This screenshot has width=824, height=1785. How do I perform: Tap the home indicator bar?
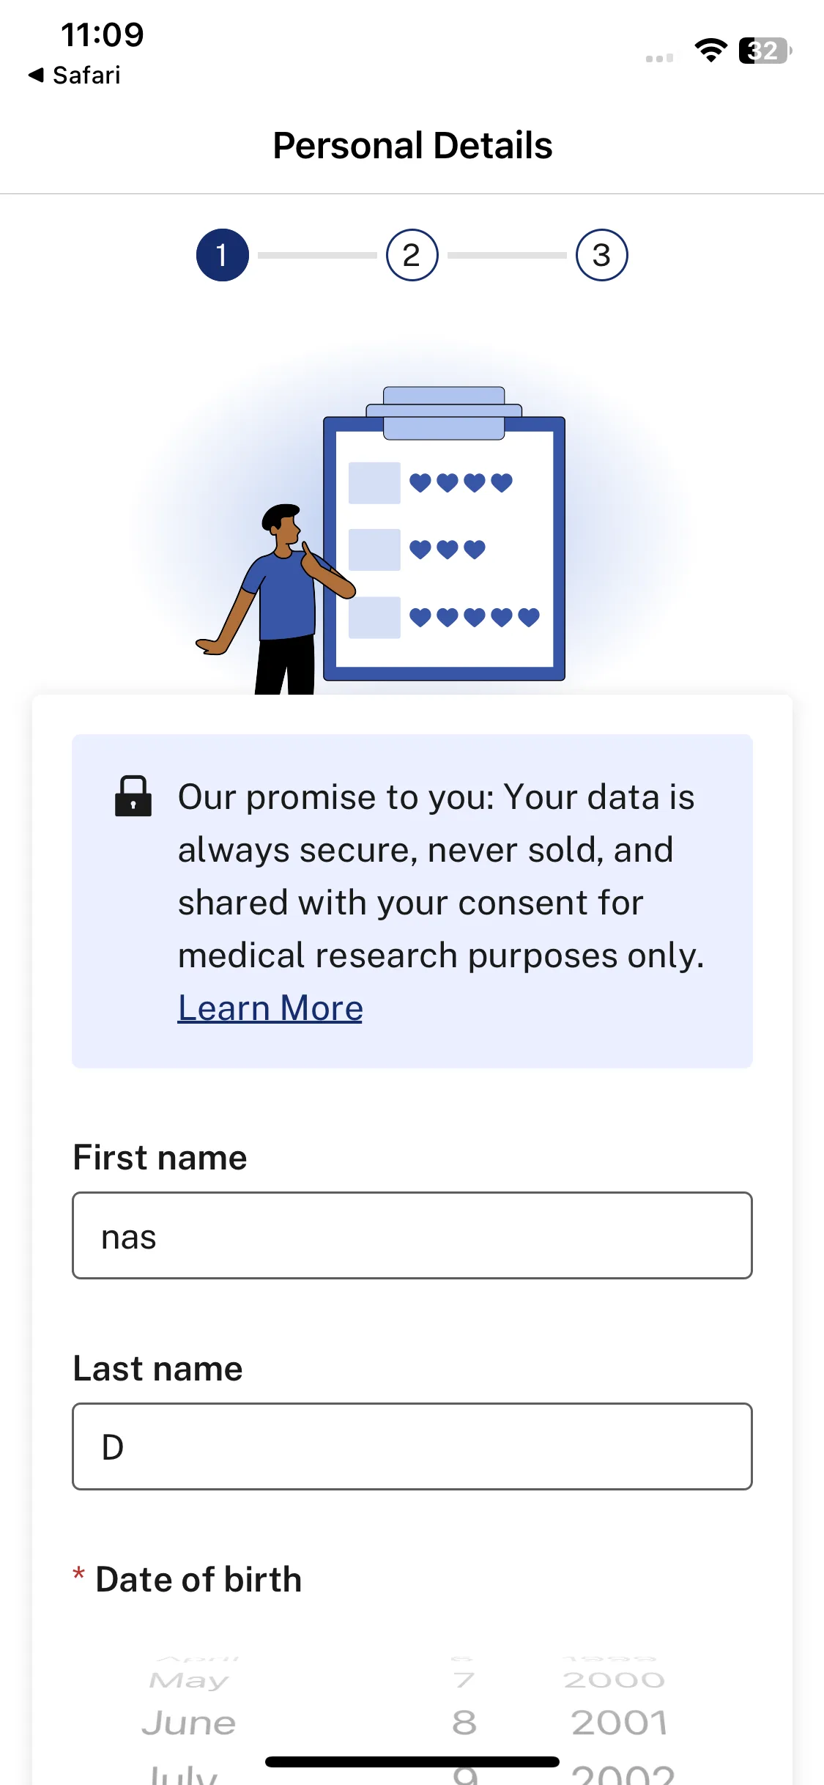[x=412, y=1762]
